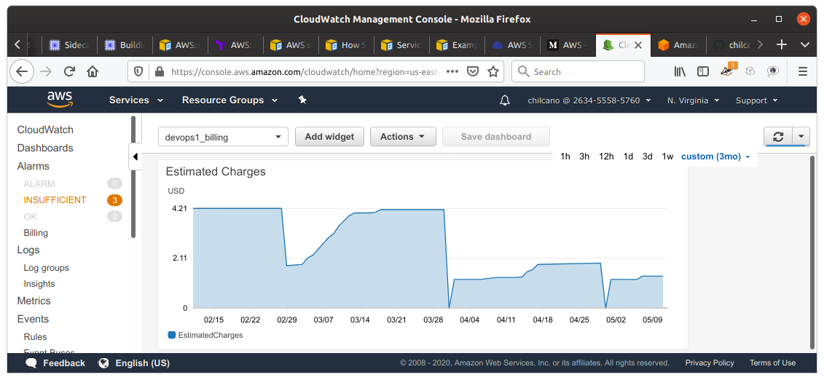The image size is (824, 380).
Task: Open Metrics in the sidebar
Action: point(34,301)
